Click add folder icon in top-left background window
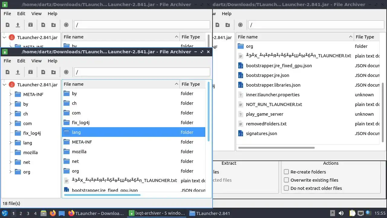 tap(54, 25)
